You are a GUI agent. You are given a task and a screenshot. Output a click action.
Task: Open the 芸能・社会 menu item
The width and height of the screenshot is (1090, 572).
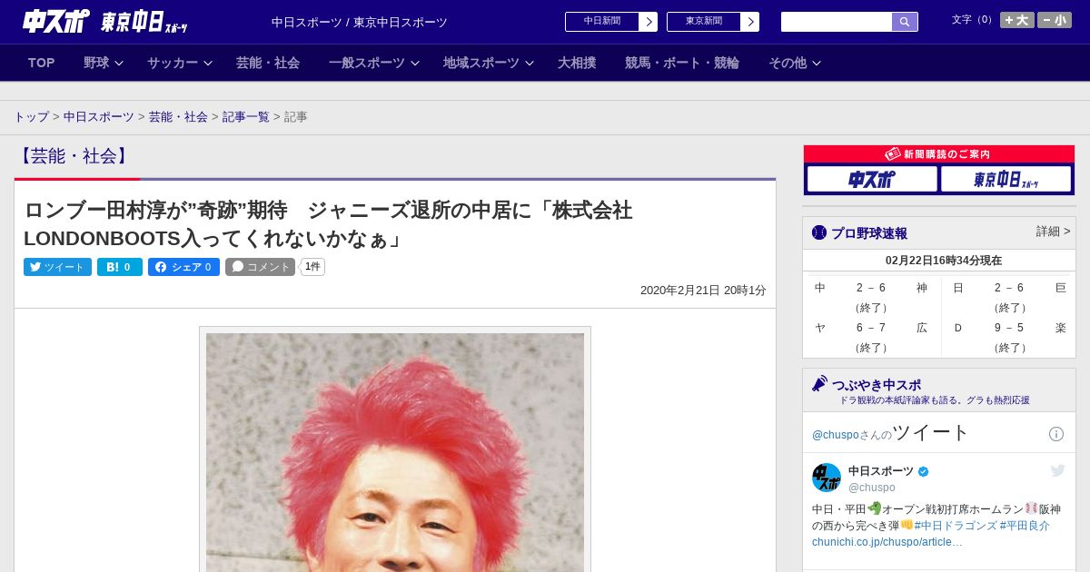[x=268, y=63]
